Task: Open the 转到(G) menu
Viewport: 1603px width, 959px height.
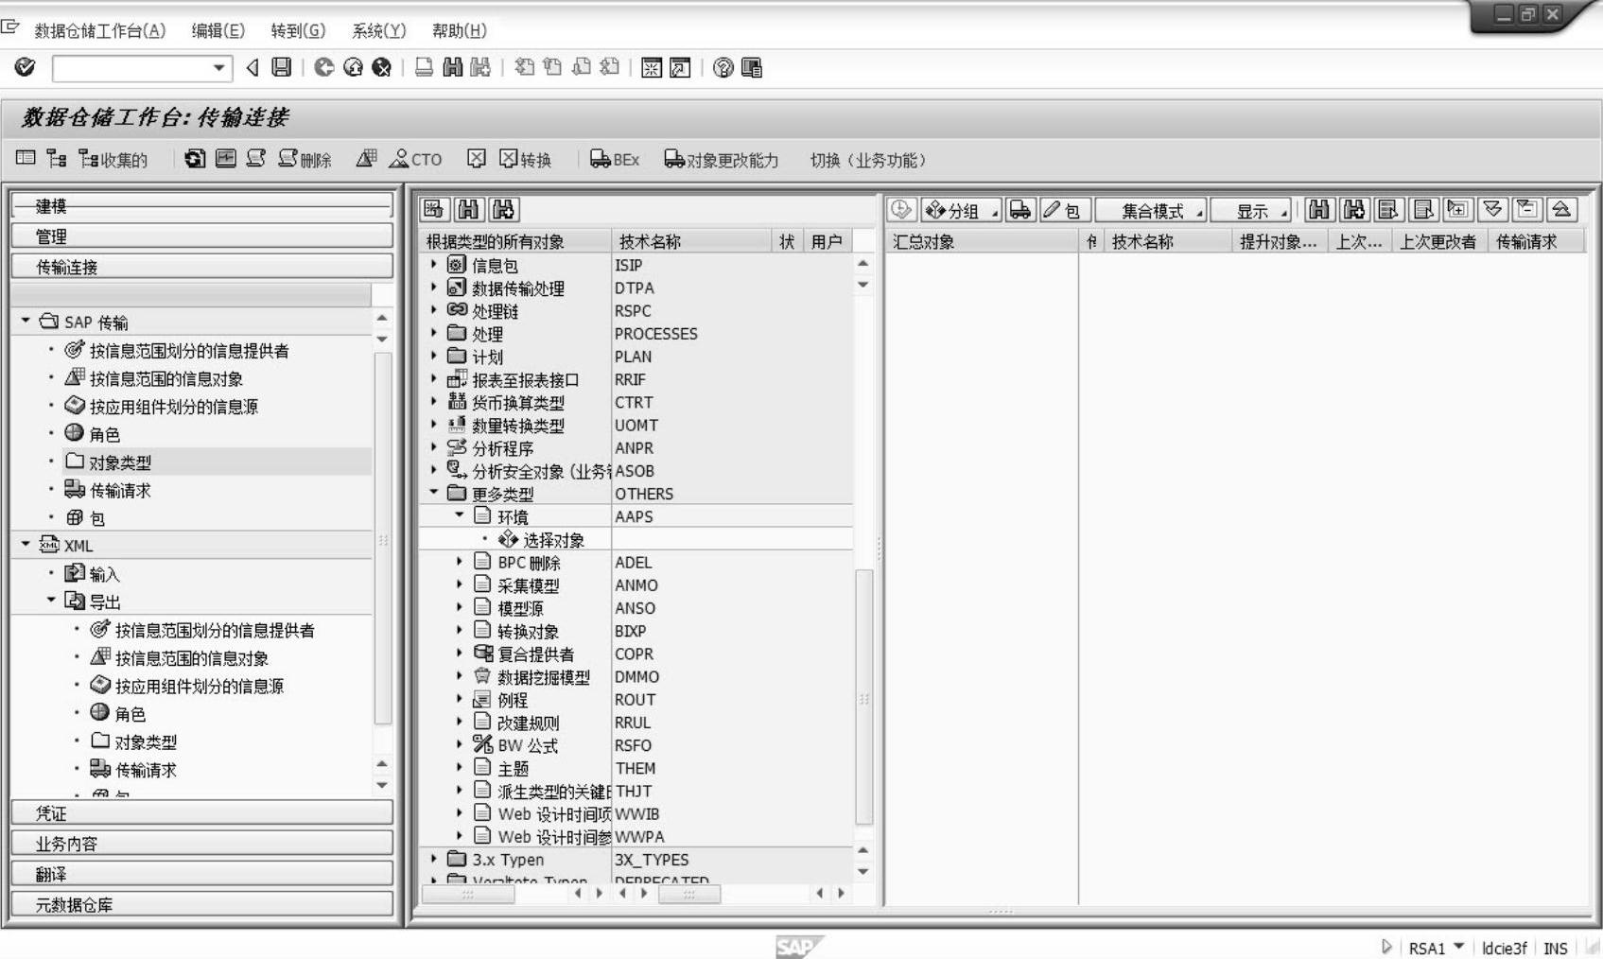Action: (298, 30)
